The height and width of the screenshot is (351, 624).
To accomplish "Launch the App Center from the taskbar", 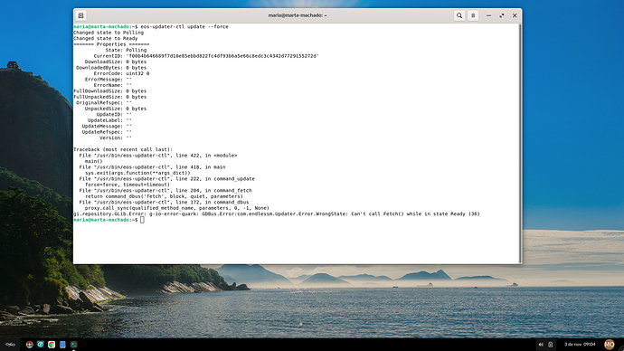I will point(30,345).
